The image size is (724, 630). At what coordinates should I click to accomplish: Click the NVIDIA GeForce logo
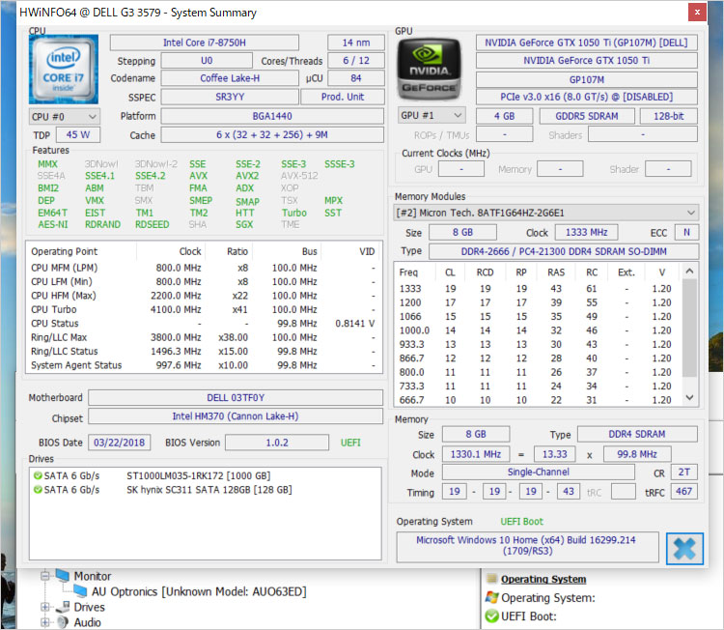pyautogui.click(x=430, y=70)
